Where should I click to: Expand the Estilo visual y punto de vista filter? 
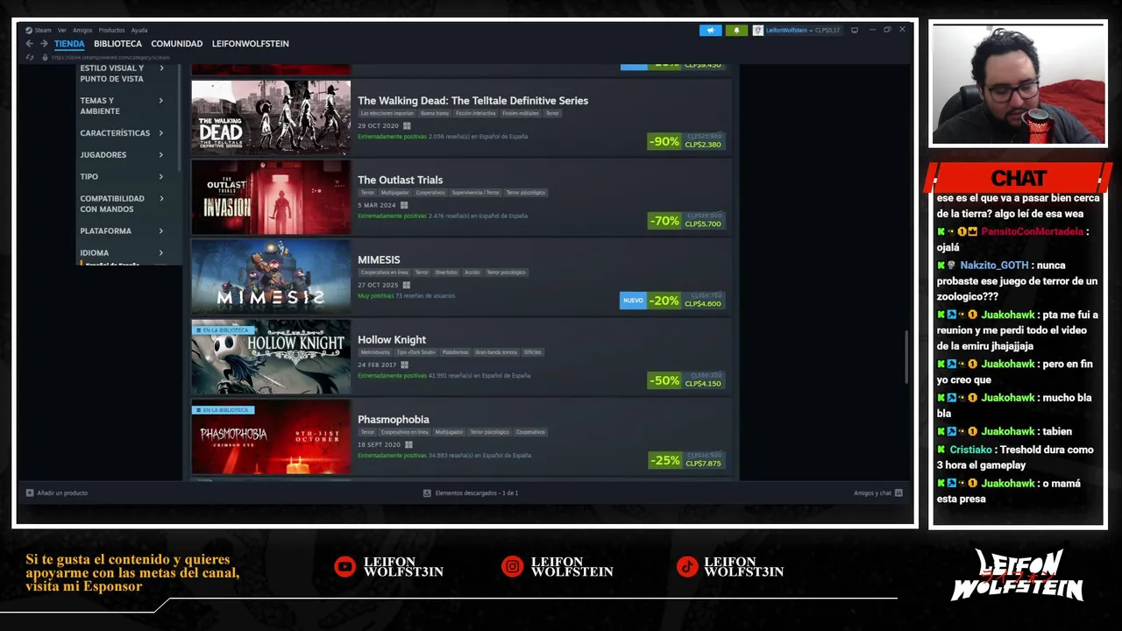[x=122, y=74]
